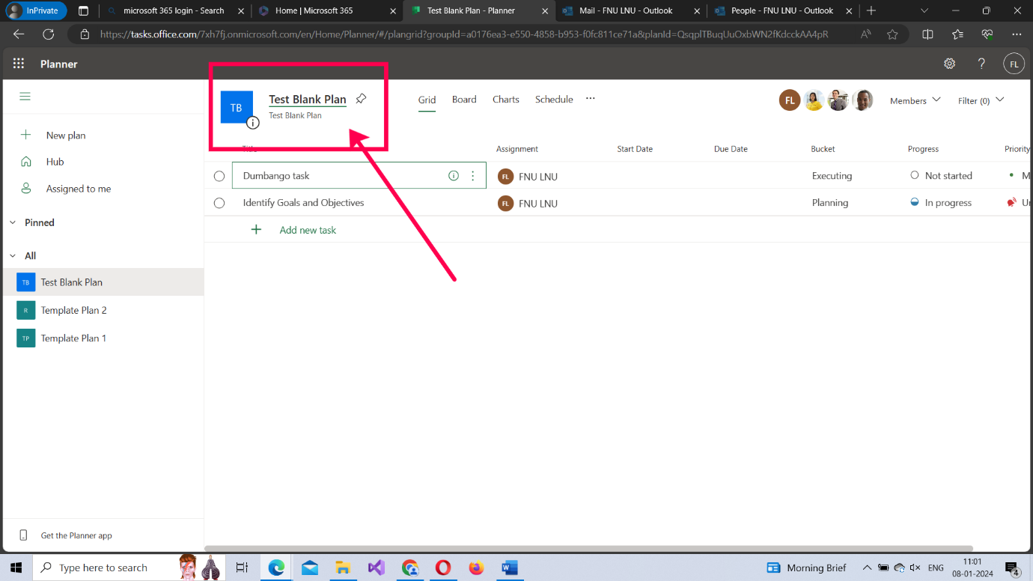The height and width of the screenshot is (581, 1033).
Task: Expand the Members dropdown
Action: 915,100
